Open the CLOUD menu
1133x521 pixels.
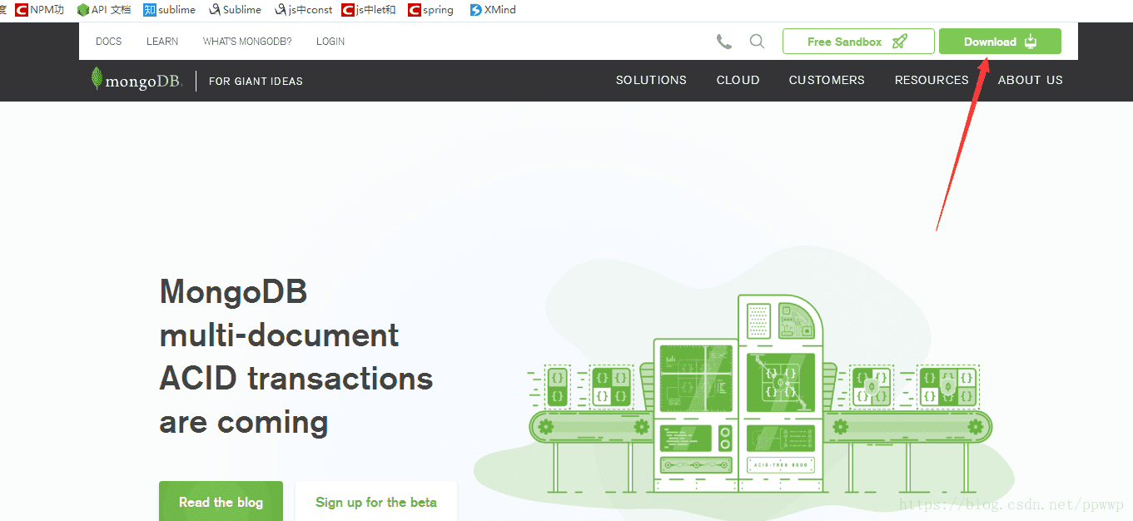point(738,81)
